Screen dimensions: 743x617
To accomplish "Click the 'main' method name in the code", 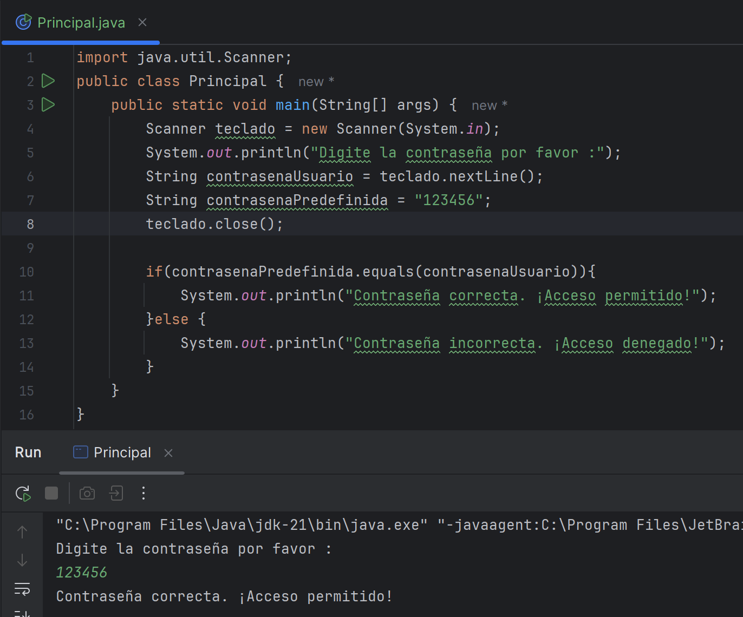I will point(292,105).
